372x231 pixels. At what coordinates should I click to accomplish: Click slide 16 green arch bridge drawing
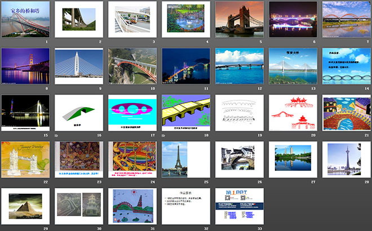pyautogui.click(x=78, y=113)
